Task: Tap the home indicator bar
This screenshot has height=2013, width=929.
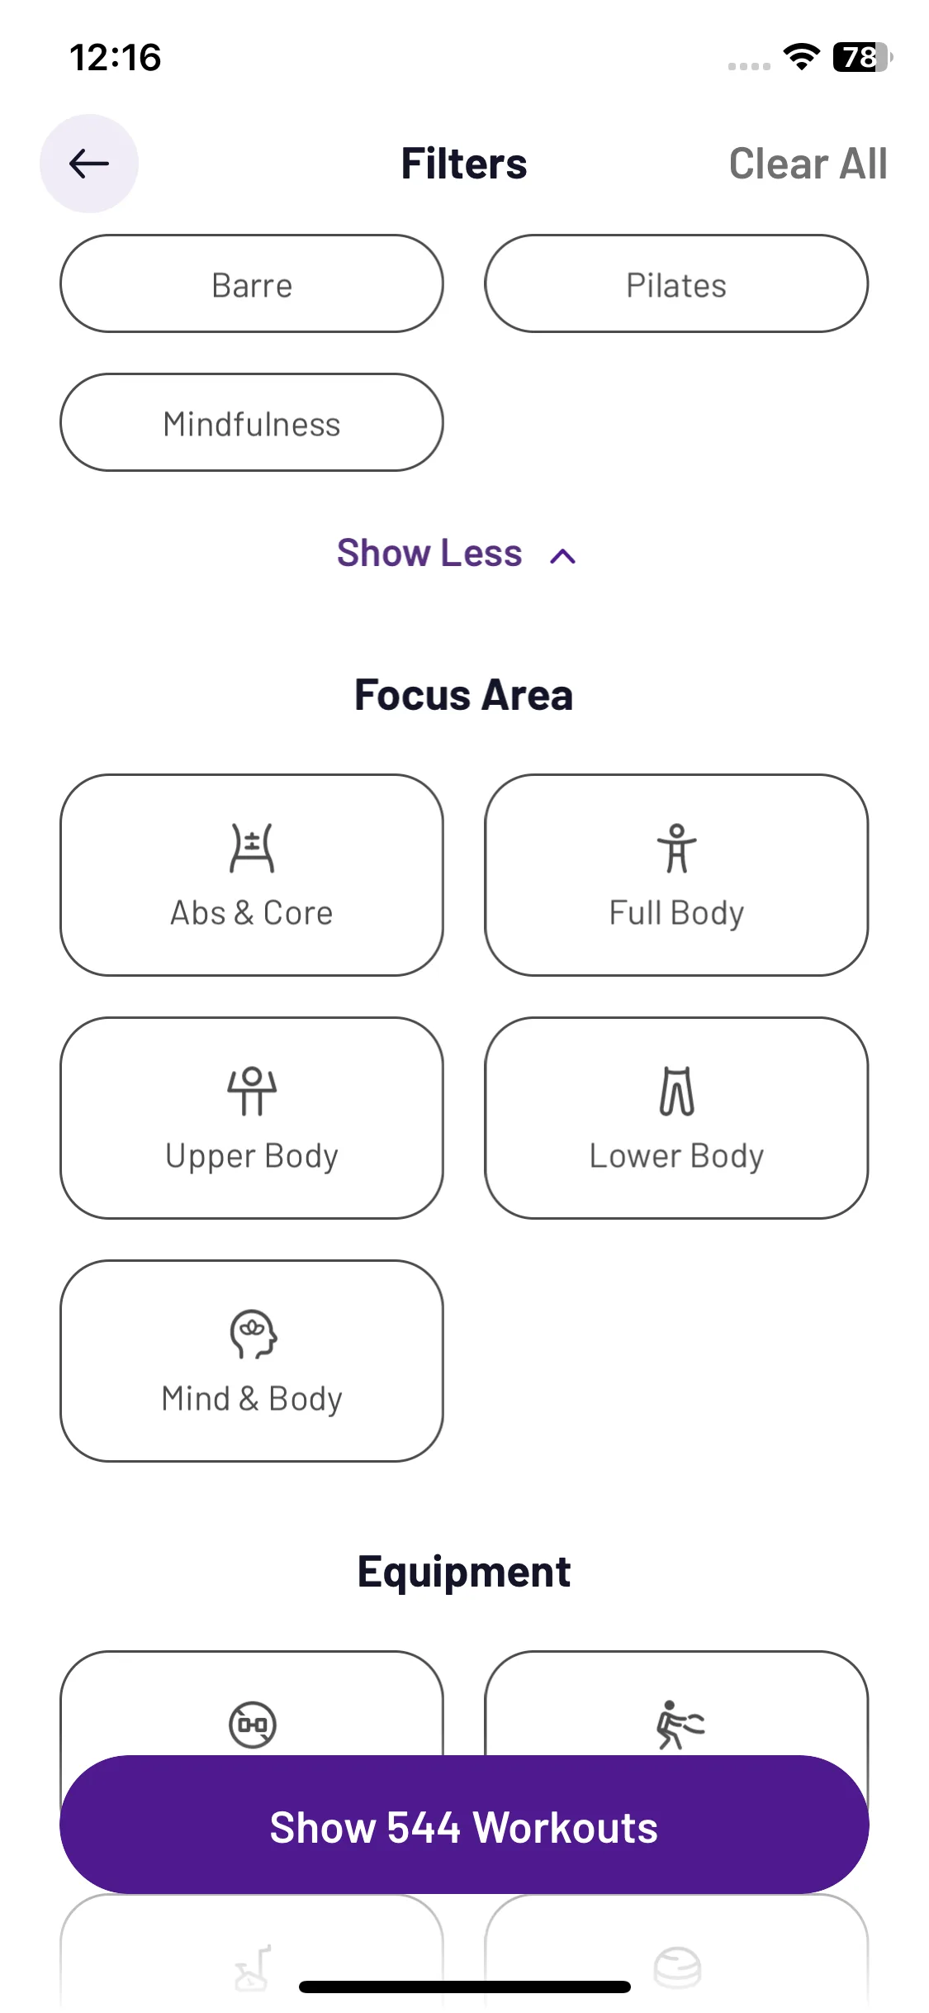Action: (x=465, y=1987)
